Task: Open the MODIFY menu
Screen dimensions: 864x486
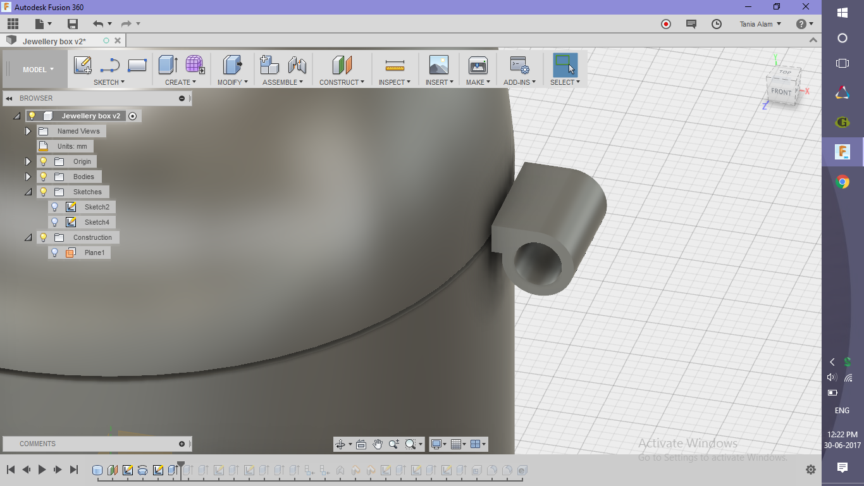Action: click(x=233, y=82)
